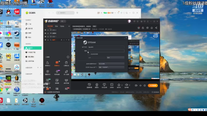Delete the selected orange source with trash icon
The height and width of the screenshot is (116, 207).
click(69, 40)
